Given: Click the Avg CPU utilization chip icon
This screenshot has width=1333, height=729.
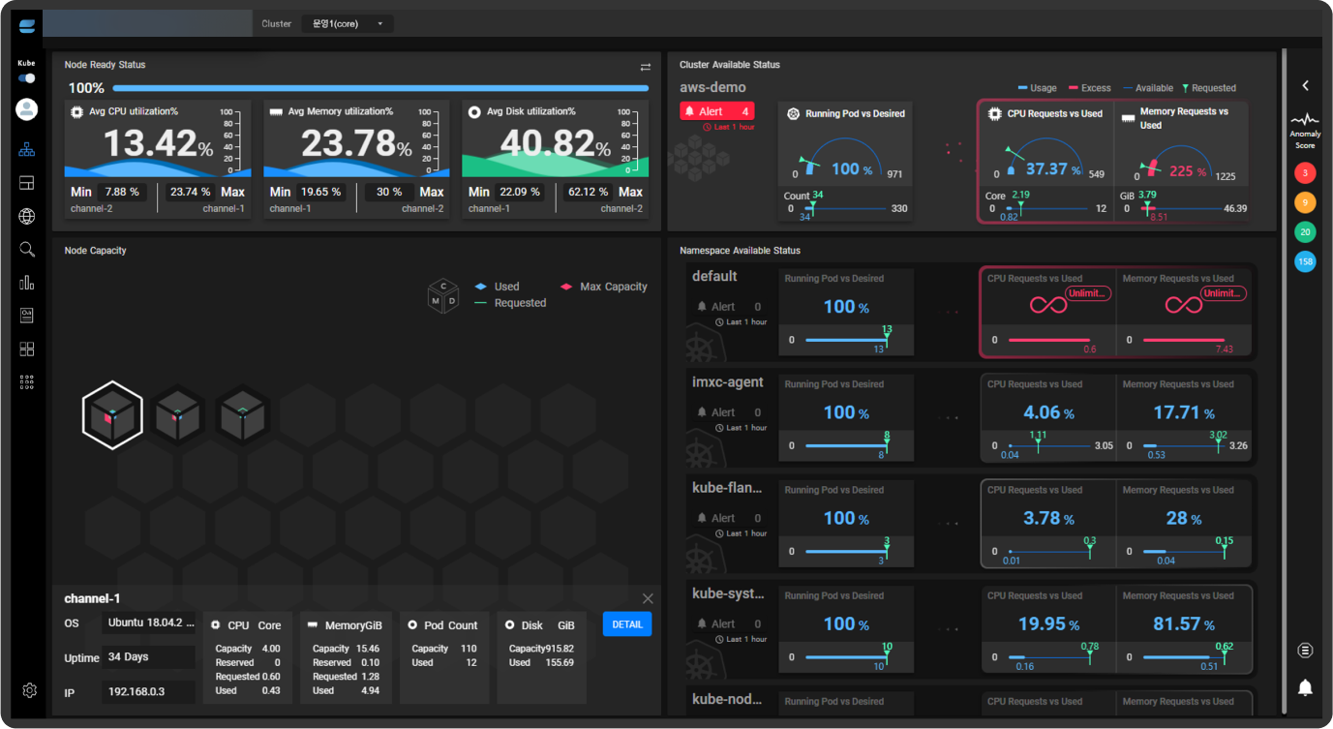Looking at the screenshot, I should pyautogui.click(x=77, y=112).
